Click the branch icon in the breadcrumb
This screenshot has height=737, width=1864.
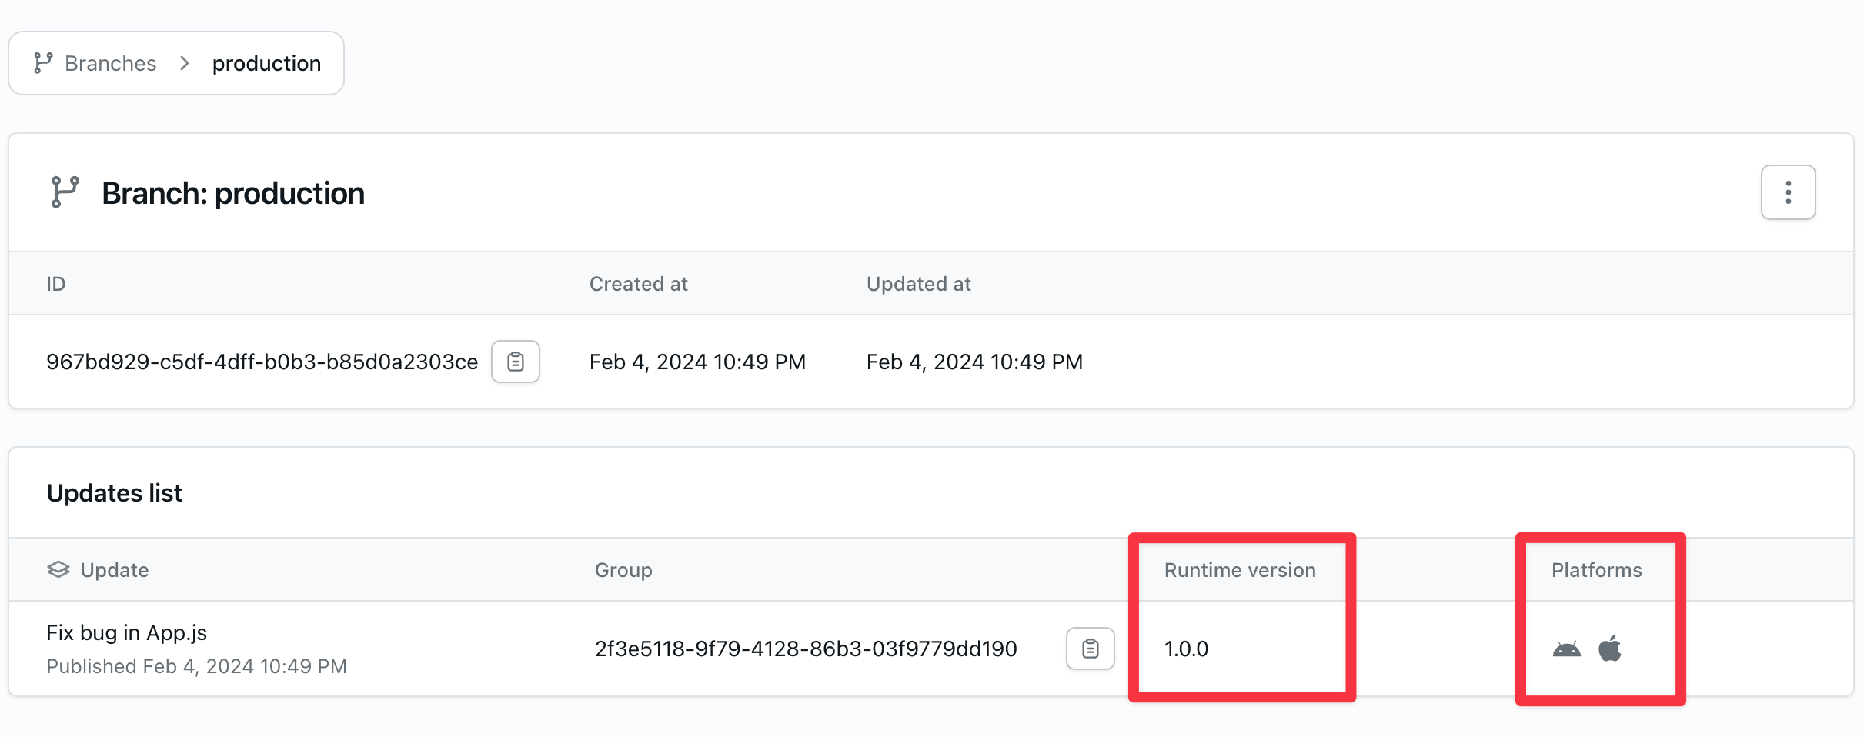pos(44,62)
